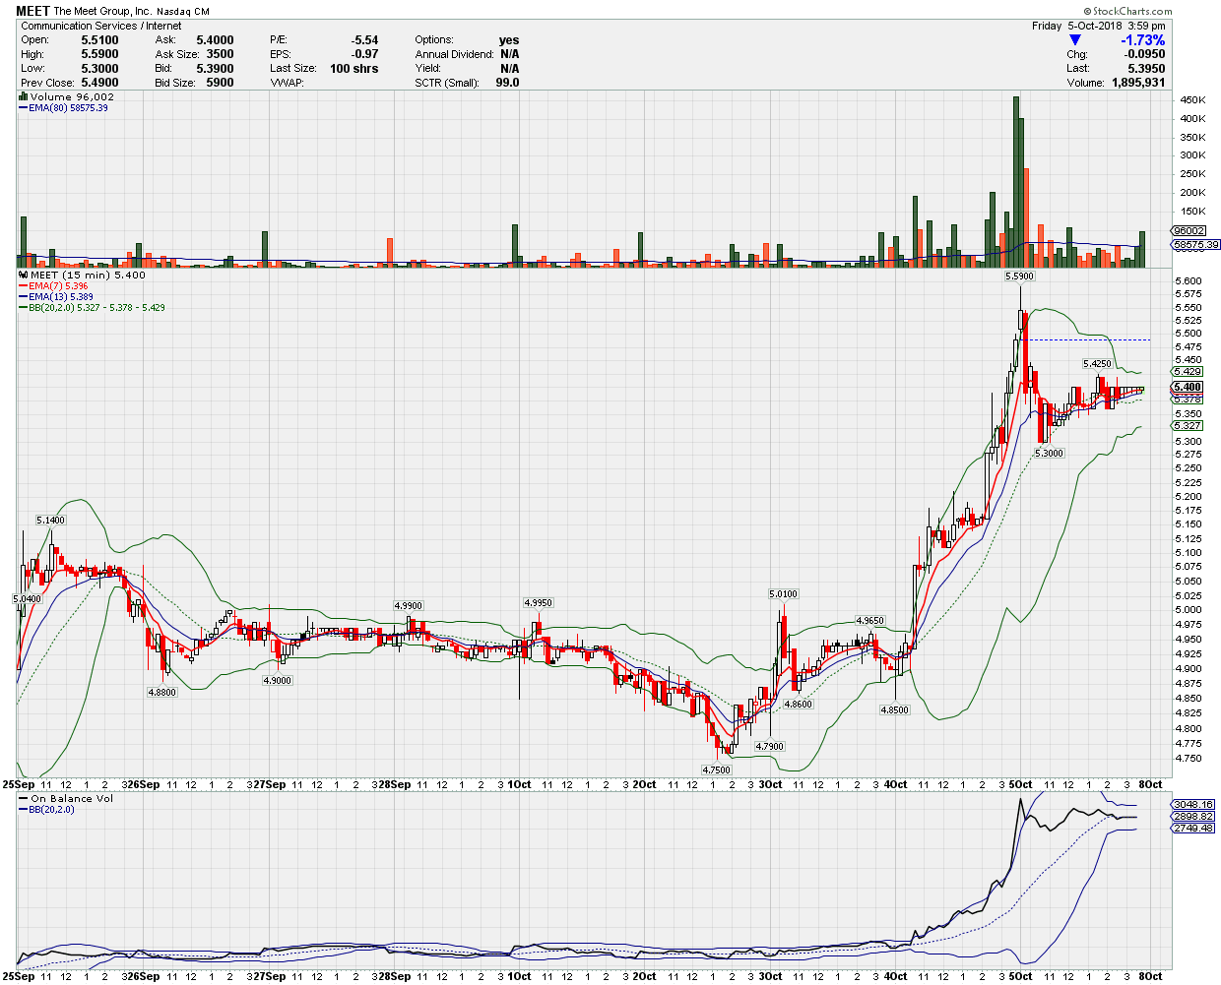The width and height of the screenshot is (1221, 985).
Task: Click the Volume 96,002 legend label
Action: pyautogui.click(x=66, y=96)
